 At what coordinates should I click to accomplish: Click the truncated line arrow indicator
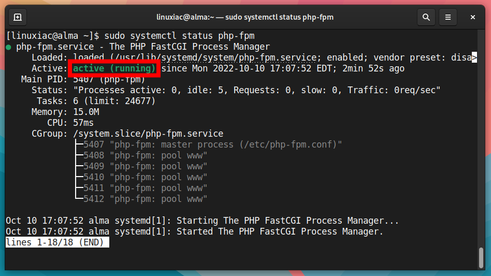tap(474, 57)
